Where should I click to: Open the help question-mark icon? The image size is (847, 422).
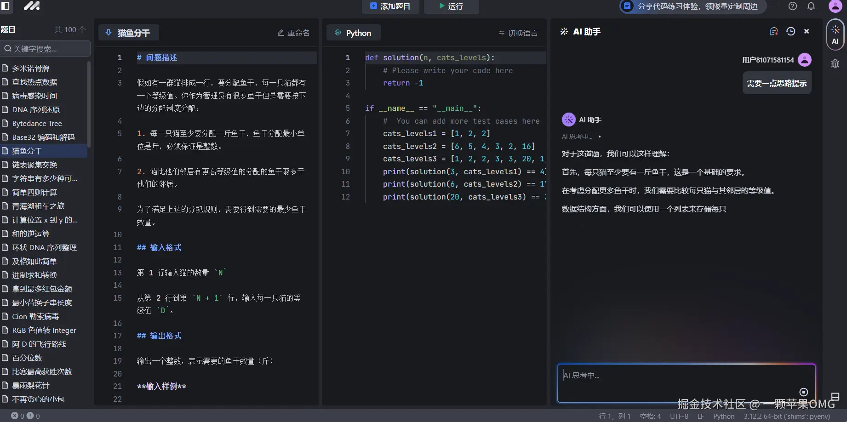coord(792,6)
